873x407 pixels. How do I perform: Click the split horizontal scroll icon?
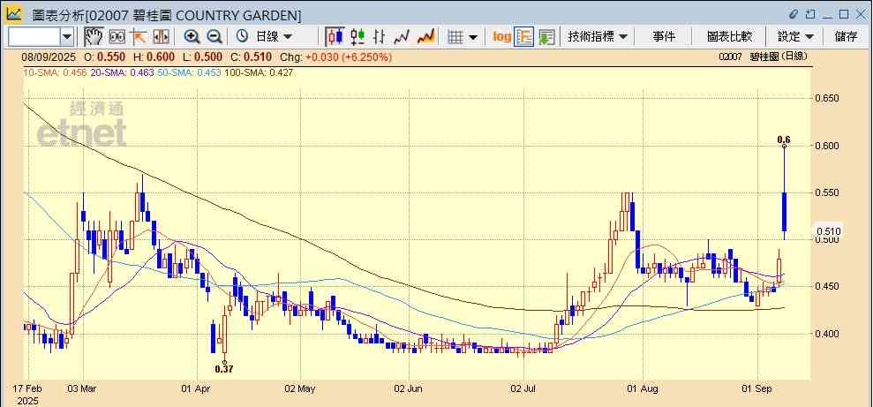pyautogui.click(x=161, y=37)
